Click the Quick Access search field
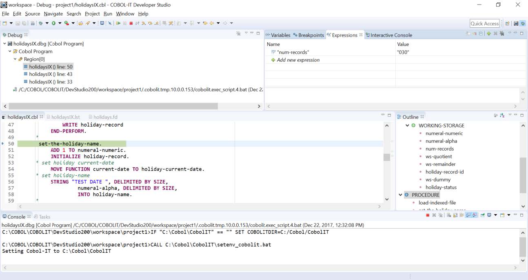This screenshot has width=528, height=280. click(484, 24)
